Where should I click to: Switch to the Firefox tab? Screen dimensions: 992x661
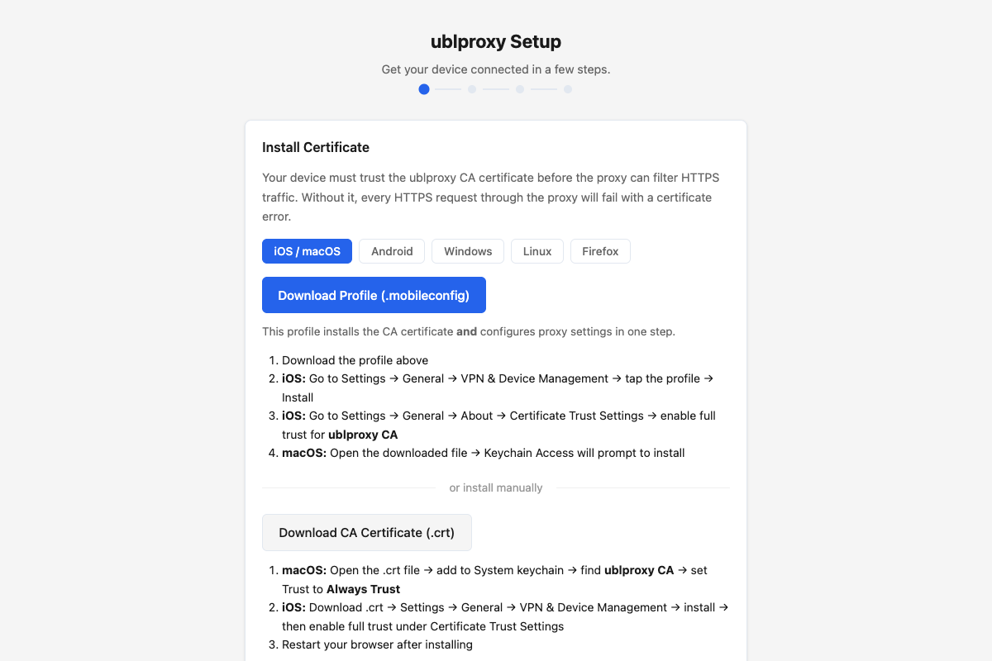point(600,251)
